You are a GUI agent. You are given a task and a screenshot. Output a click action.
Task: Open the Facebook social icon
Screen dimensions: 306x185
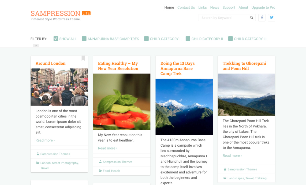coord(262,18)
